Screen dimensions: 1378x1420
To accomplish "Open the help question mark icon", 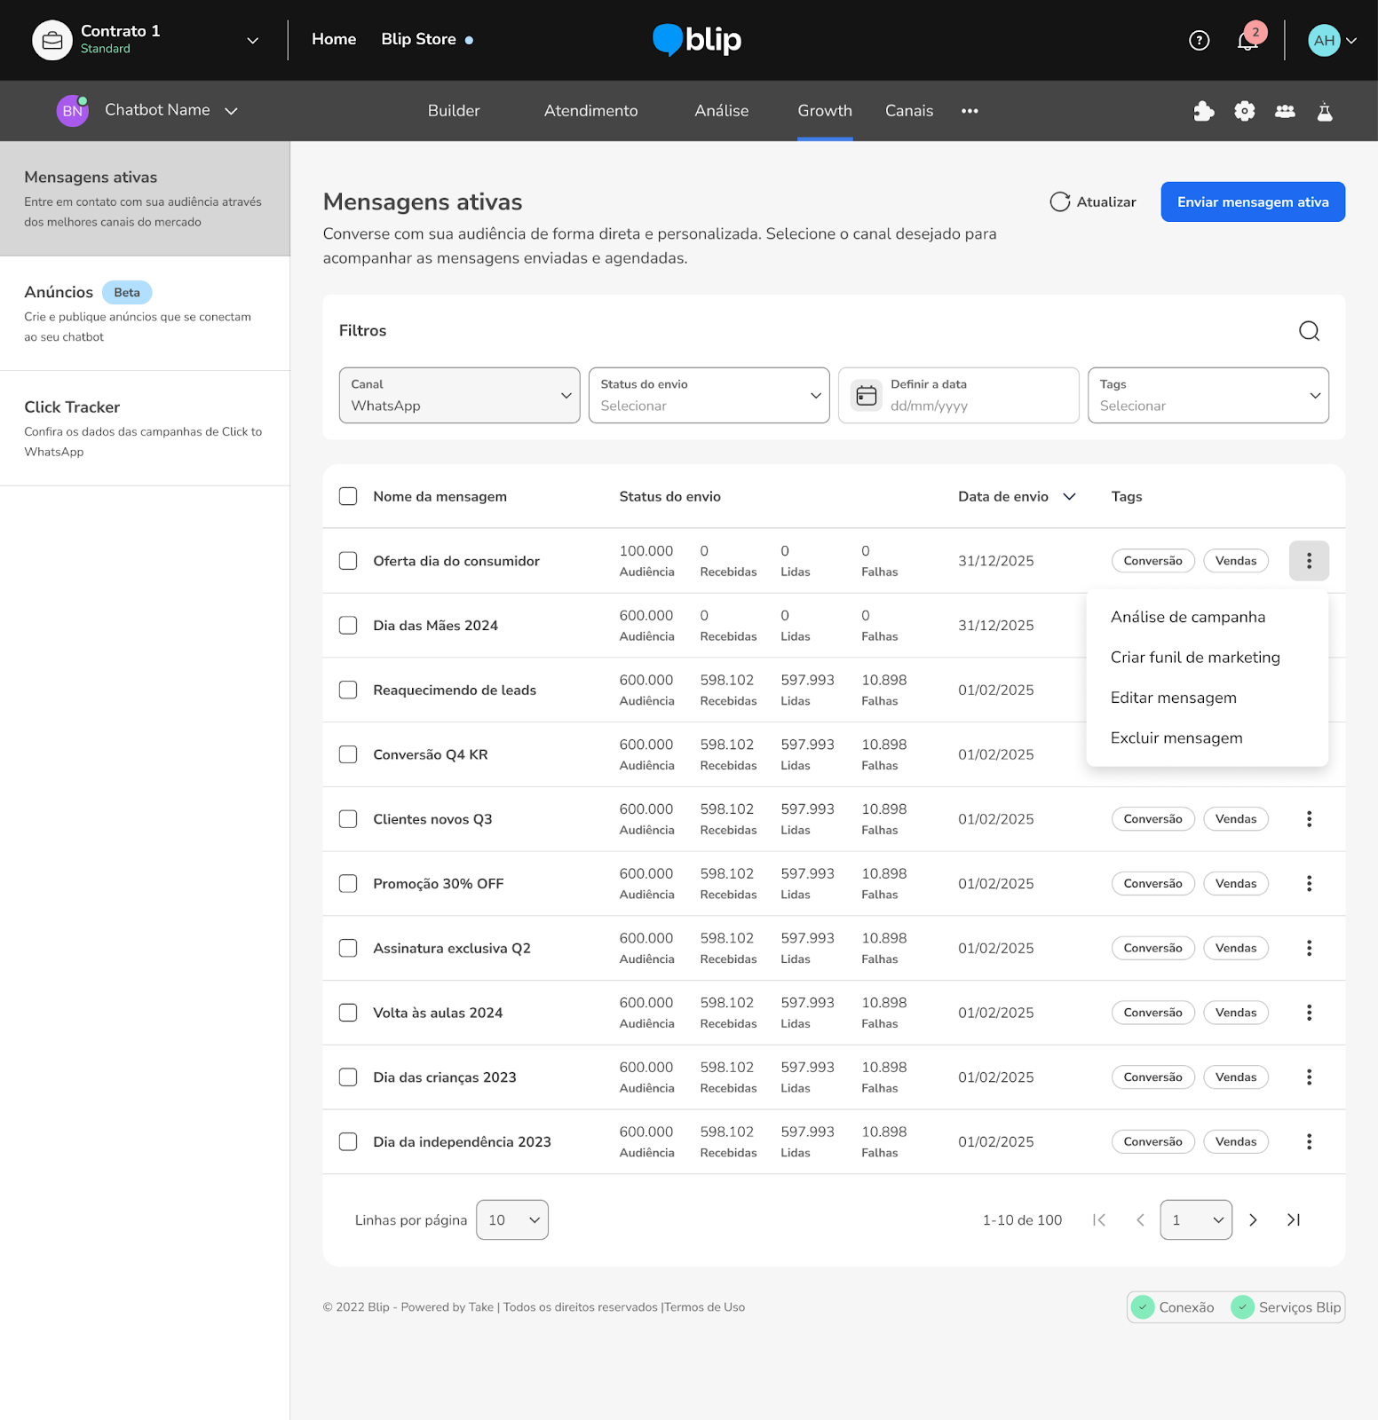I will coord(1199,40).
